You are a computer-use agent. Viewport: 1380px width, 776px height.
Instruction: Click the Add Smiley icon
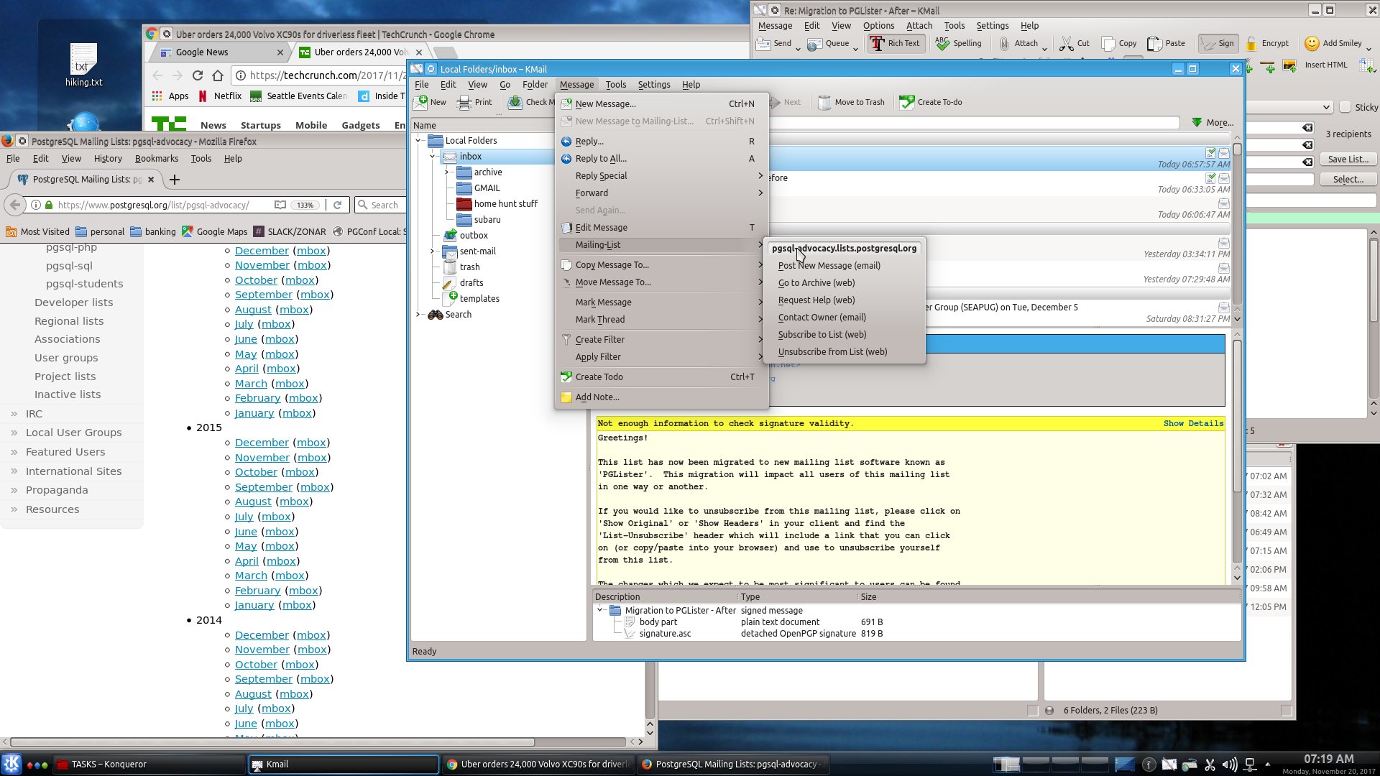tap(1312, 44)
